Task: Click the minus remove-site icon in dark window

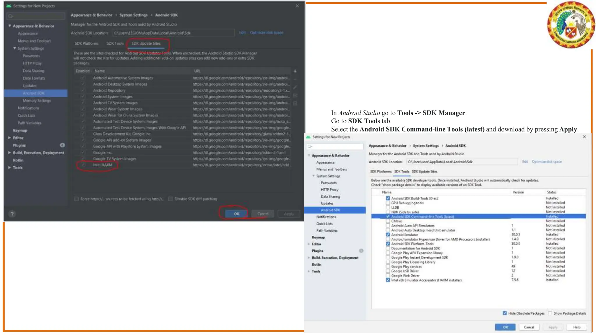Action: [295, 79]
